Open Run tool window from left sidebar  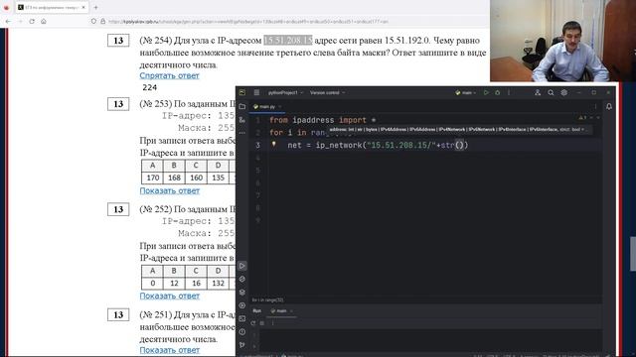pyautogui.click(x=242, y=266)
